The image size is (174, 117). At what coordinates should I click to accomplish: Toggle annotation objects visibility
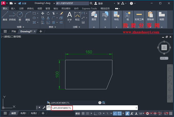[127, 113]
